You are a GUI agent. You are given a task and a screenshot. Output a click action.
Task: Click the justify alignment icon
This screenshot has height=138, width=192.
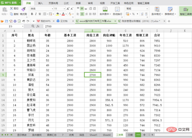(90, 14)
